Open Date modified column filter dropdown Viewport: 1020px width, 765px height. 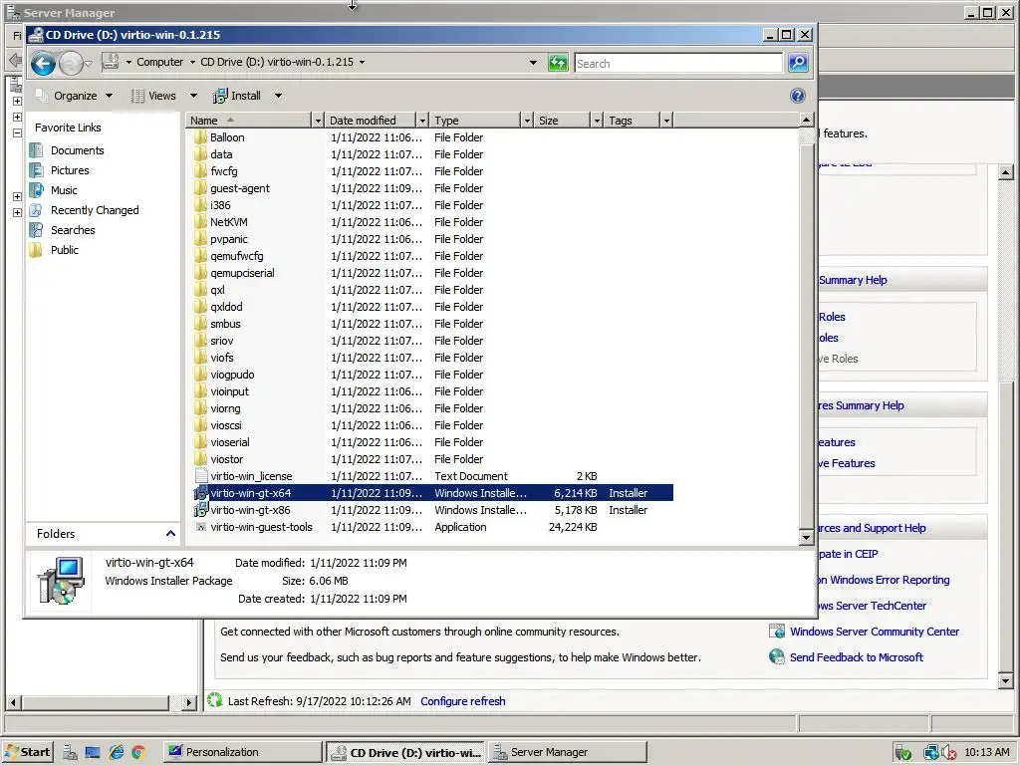pos(422,121)
